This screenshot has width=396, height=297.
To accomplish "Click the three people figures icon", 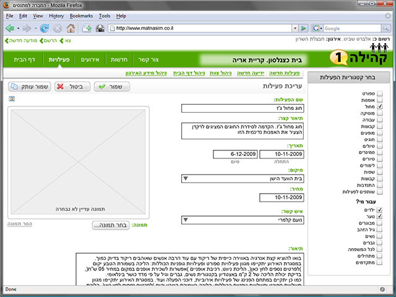I will click(x=379, y=48).
